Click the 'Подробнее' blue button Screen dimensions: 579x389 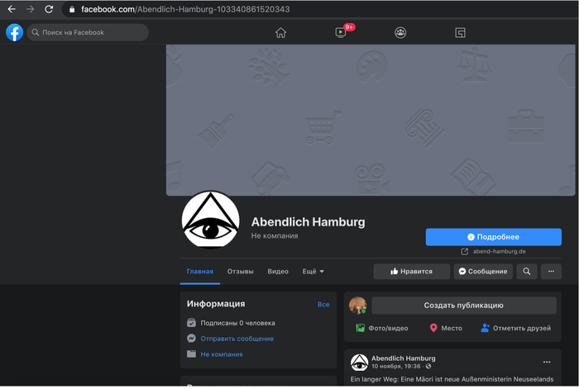[493, 237]
